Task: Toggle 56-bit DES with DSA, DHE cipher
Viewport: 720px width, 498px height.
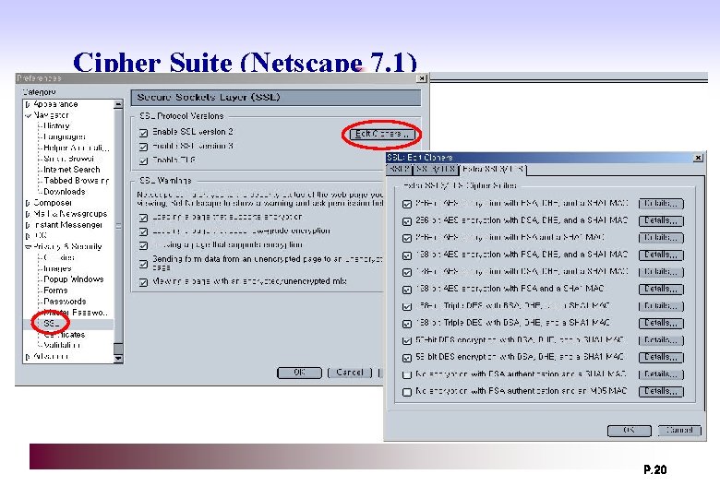Action: [x=407, y=358]
